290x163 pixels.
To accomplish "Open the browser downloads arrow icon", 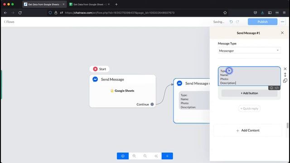I will (262, 13).
